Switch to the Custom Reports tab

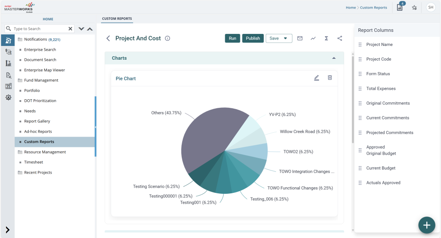click(x=117, y=18)
